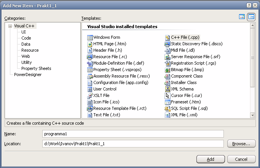Viewport: 260px width, 168px height.
Task: Choose the SQL Script File icon
Action: 167,109
